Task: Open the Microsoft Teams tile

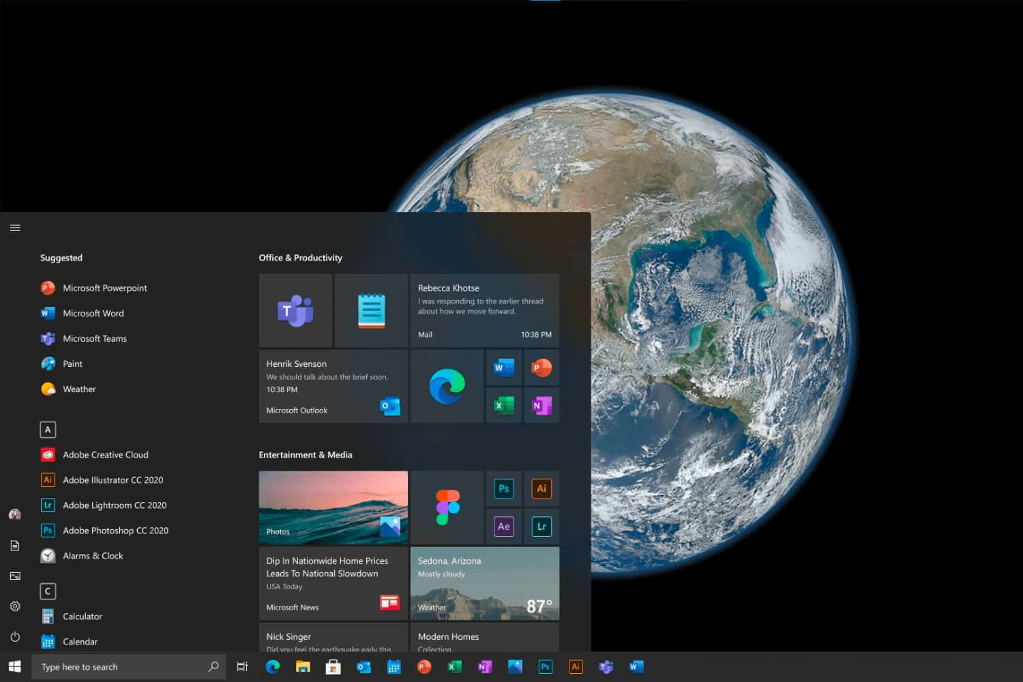Action: tap(295, 310)
